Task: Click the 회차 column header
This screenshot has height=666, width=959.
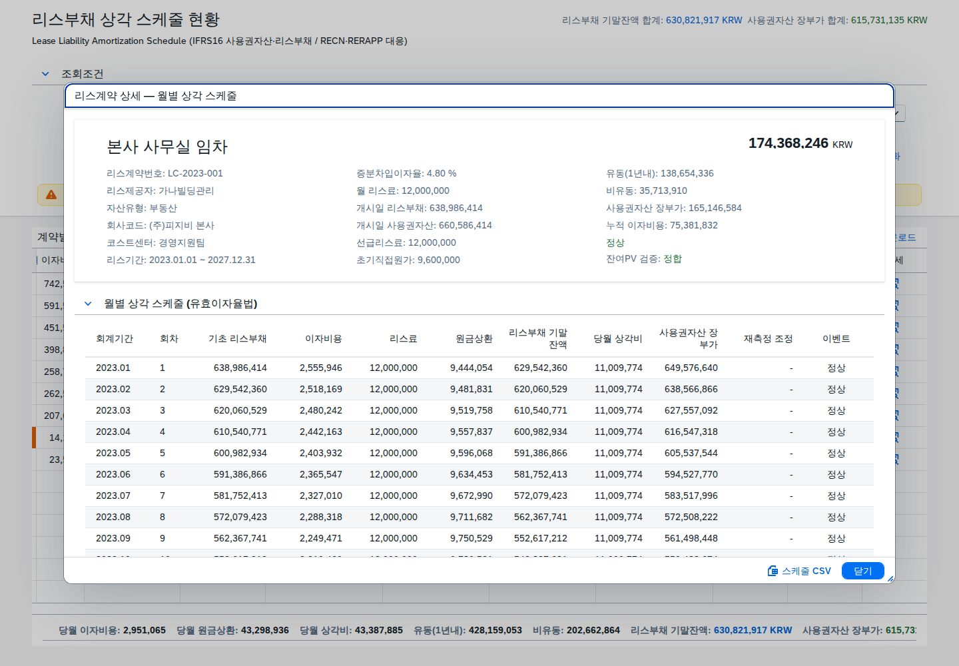Action: 169,338
